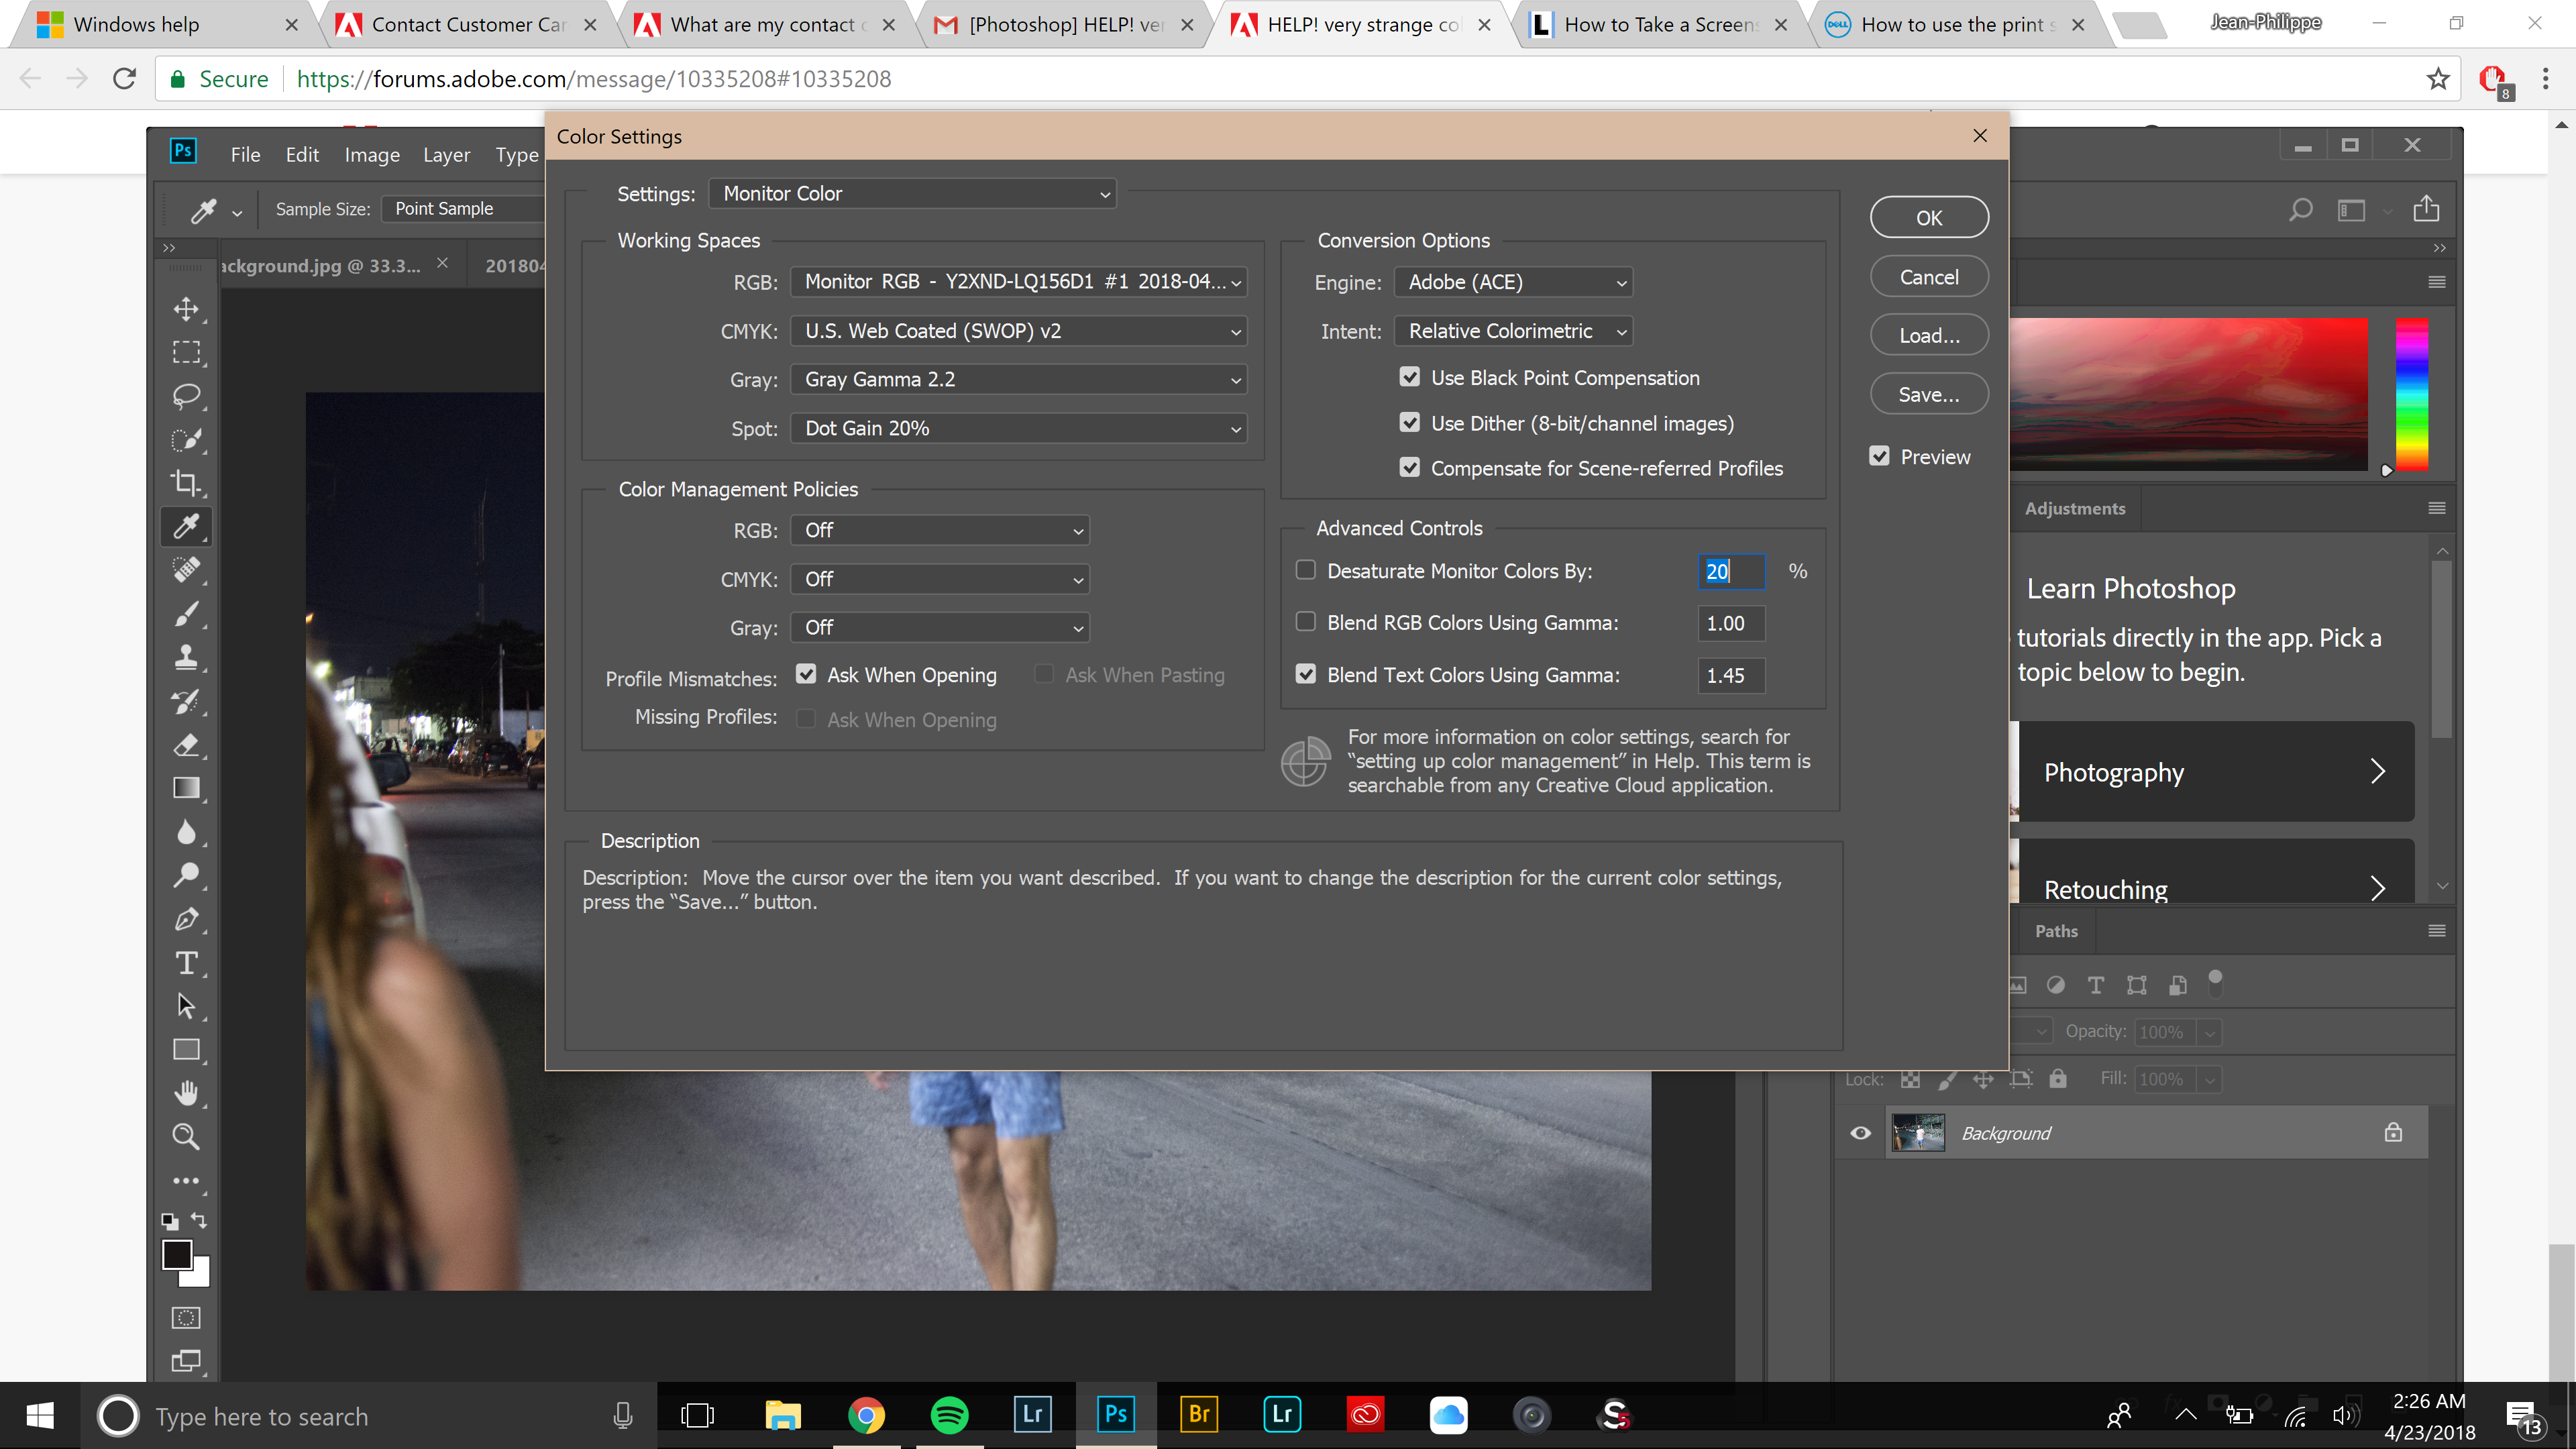Screen dimensions: 2576x1449
Task: Select the Lasso tool
Action: (x=186, y=396)
